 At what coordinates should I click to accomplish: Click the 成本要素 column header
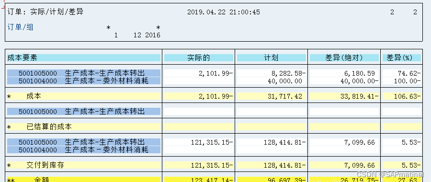pos(83,58)
